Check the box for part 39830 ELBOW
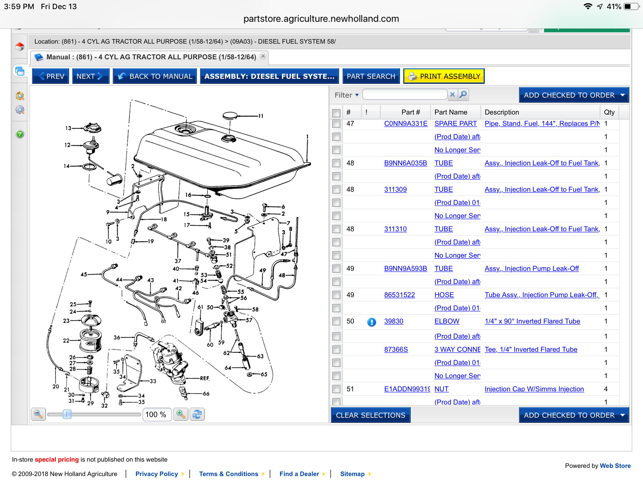 pyautogui.click(x=336, y=321)
